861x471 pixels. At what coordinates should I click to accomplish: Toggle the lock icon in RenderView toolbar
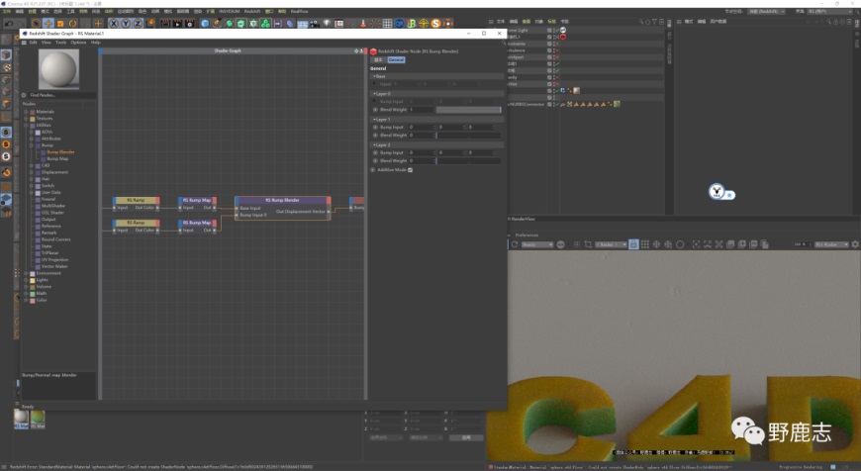[633, 244]
